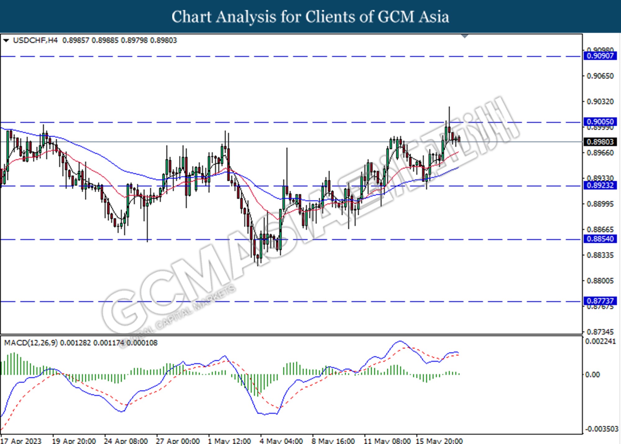This screenshot has width=621, height=444.
Task: Click the Chart Analysis for Clients title banner
Action: (310, 16)
